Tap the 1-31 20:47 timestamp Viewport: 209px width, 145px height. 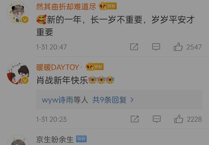click(x=52, y=47)
